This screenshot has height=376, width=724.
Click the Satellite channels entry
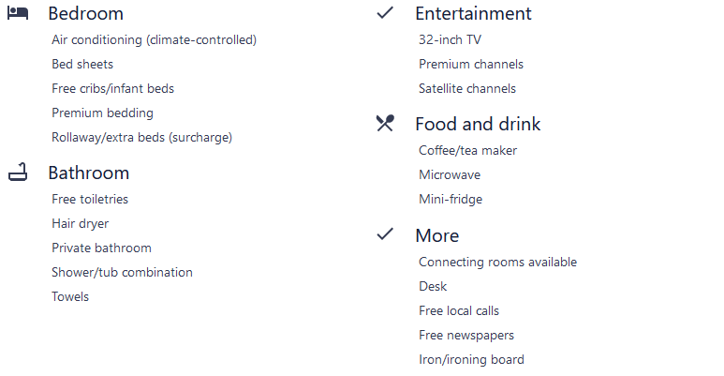466,88
